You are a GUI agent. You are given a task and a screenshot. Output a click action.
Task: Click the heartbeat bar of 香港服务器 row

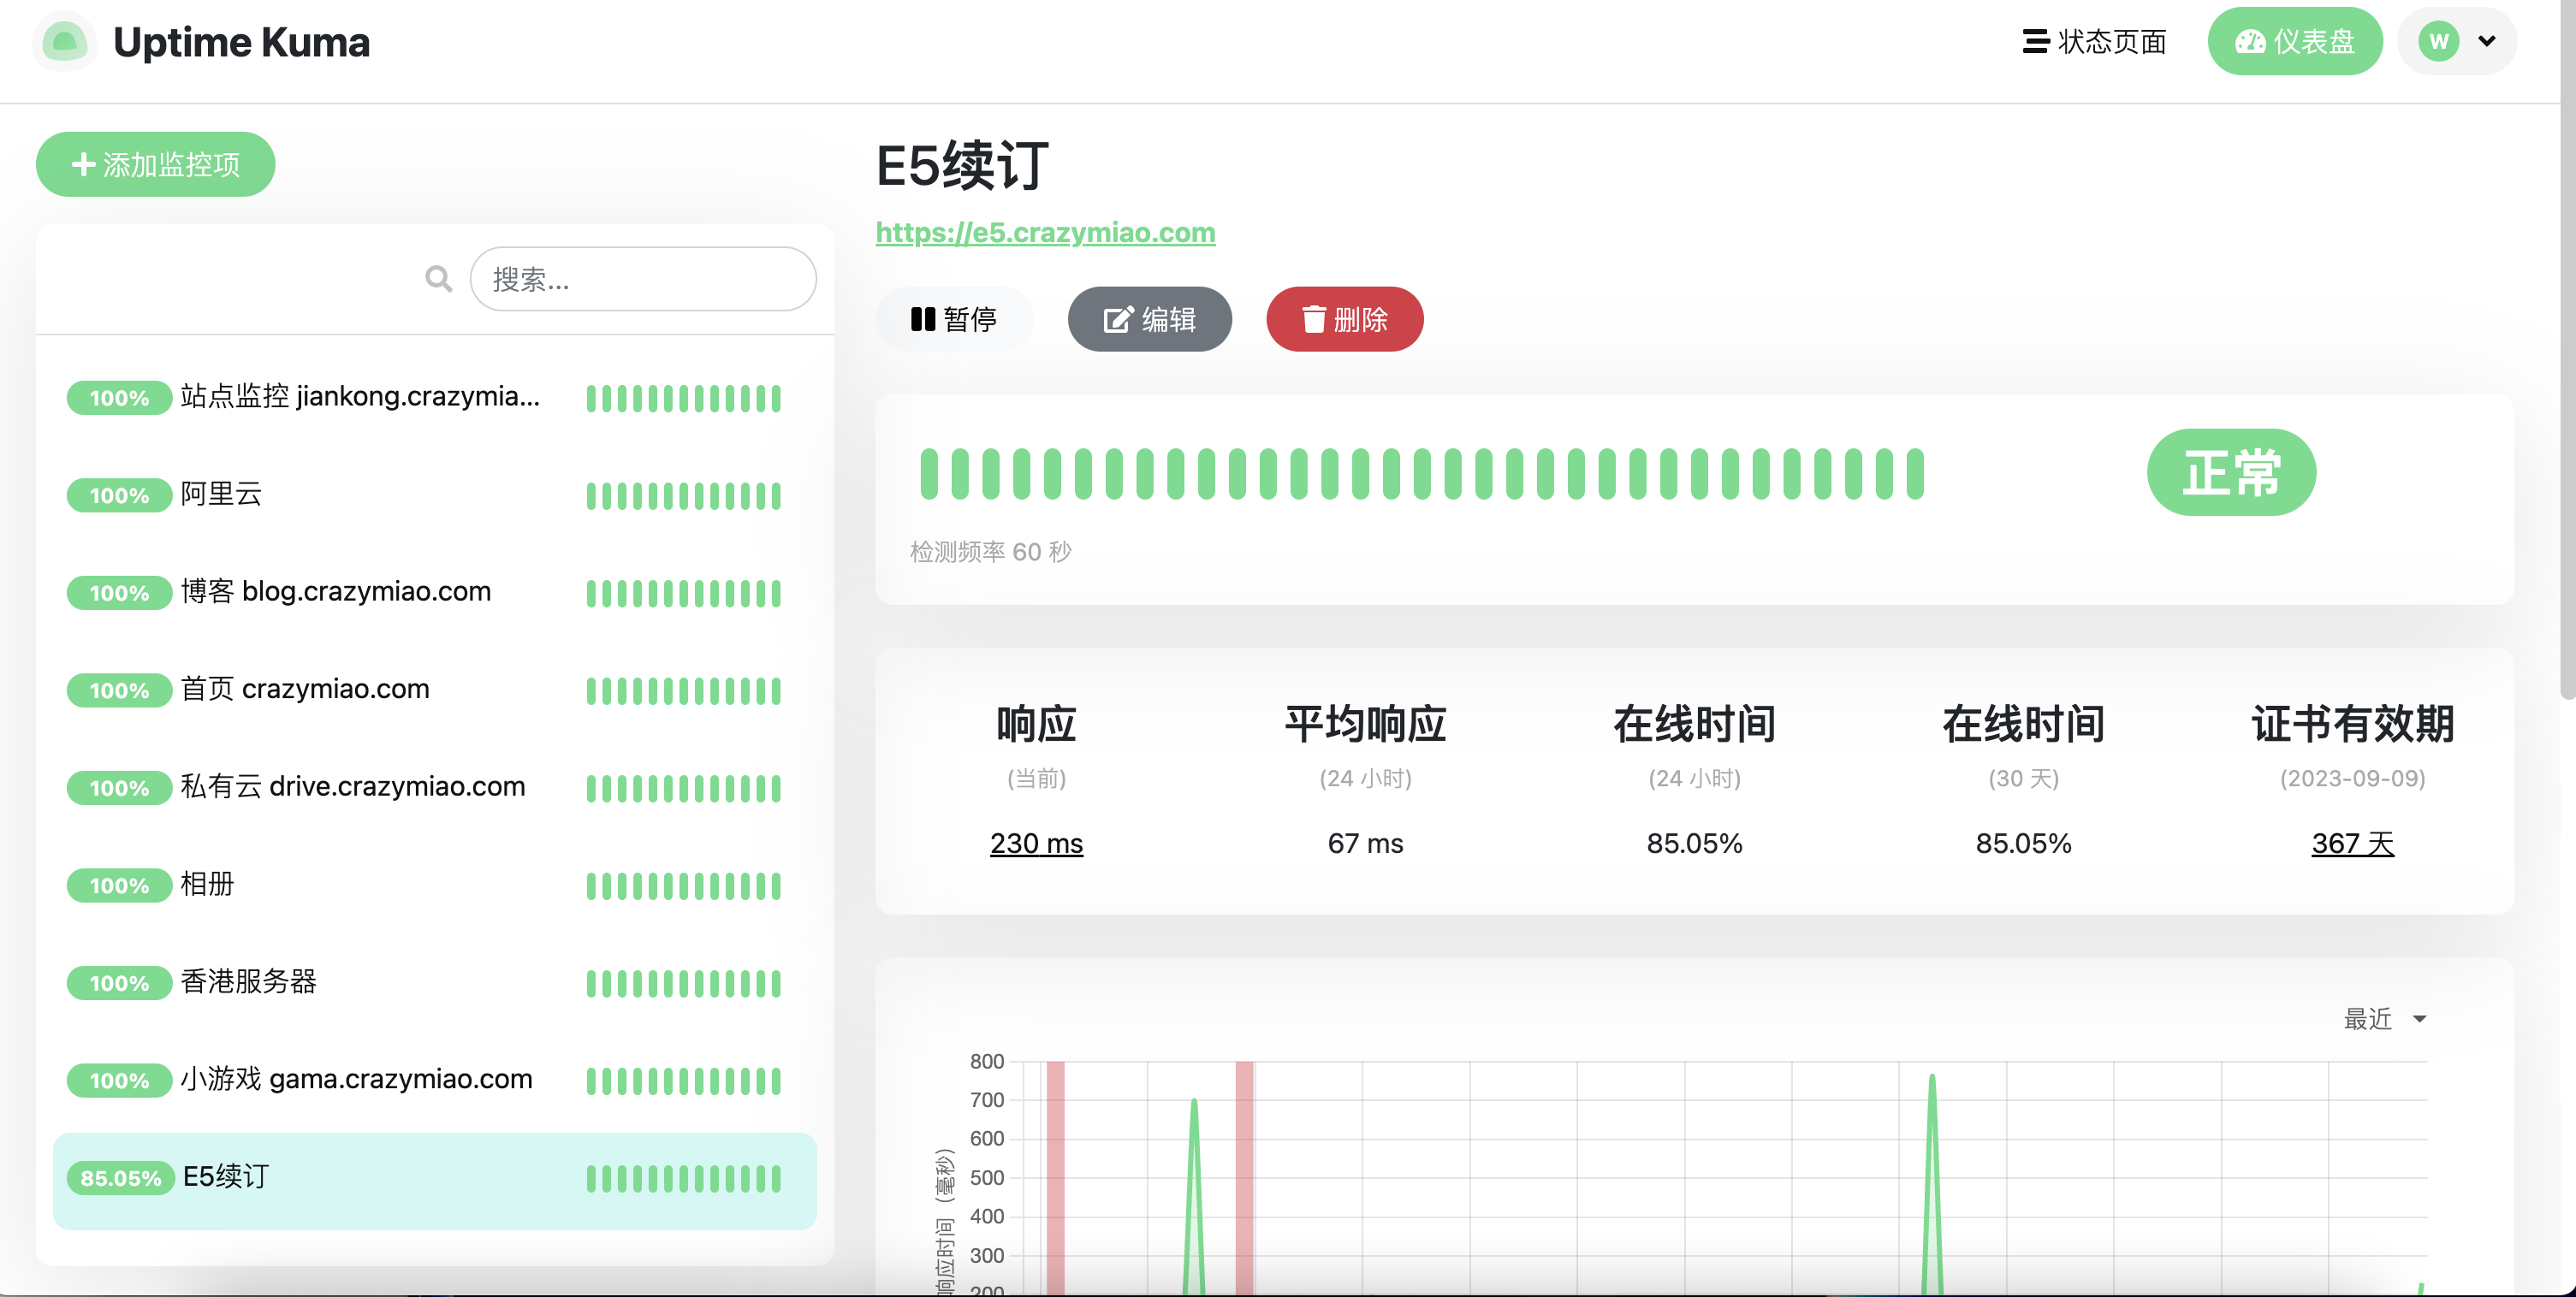tap(683, 983)
